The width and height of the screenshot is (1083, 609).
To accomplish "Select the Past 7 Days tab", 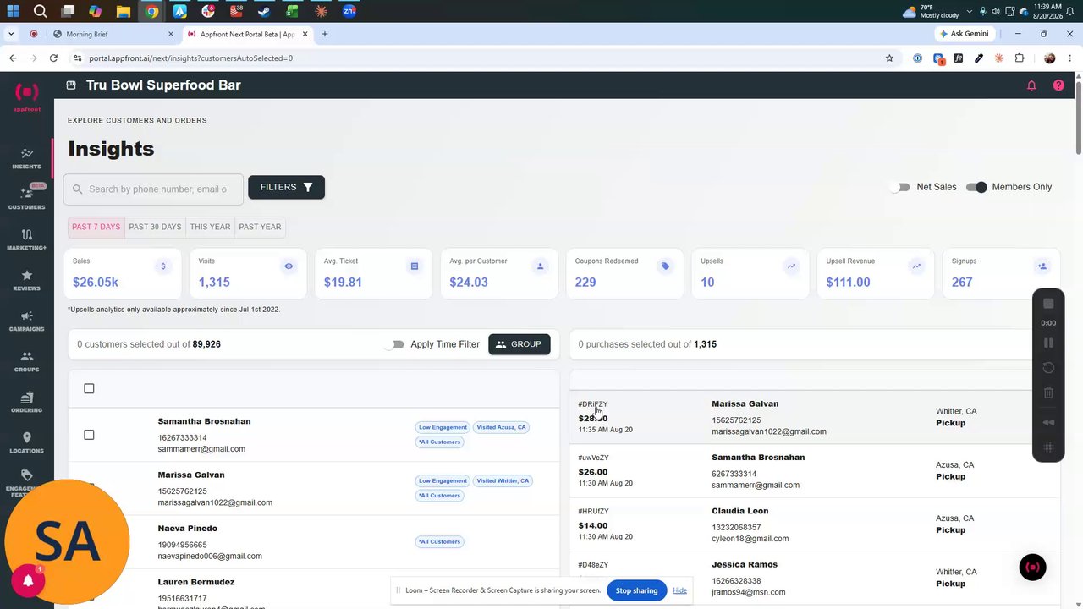I will pyautogui.click(x=96, y=227).
